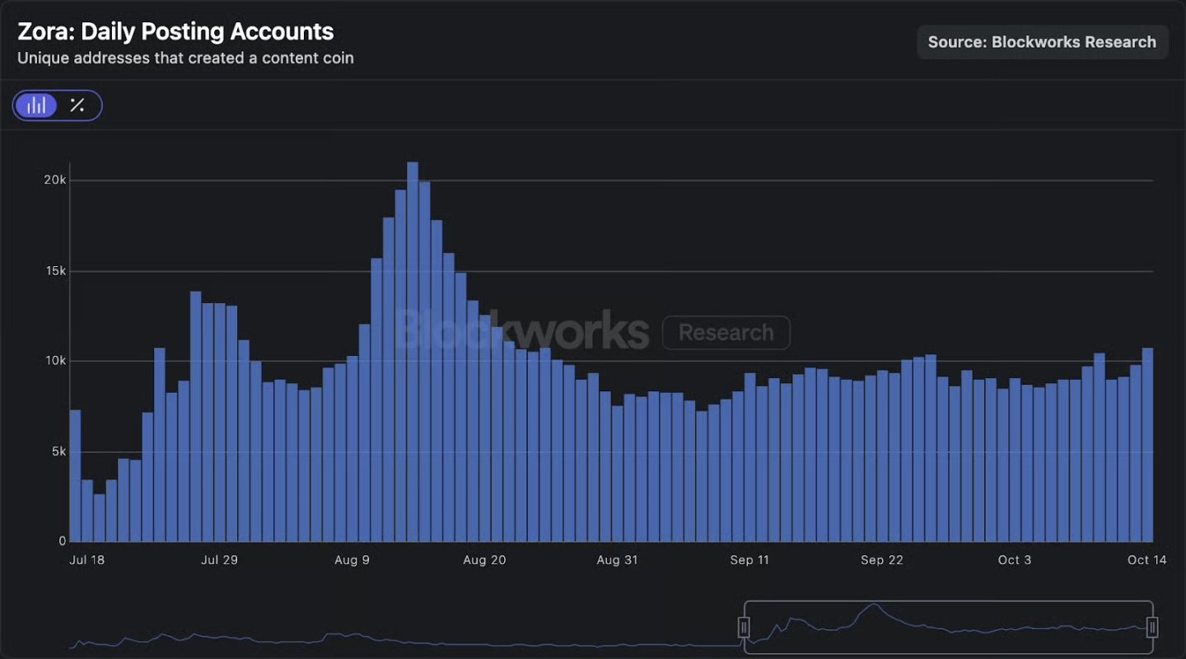Click the Aug 31 x-axis label
1186x659 pixels.
(617, 560)
